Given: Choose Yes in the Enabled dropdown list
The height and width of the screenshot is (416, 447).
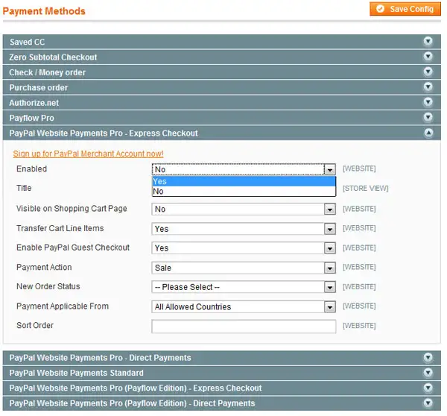Looking at the screenshot, I should [x=244, y=181].
